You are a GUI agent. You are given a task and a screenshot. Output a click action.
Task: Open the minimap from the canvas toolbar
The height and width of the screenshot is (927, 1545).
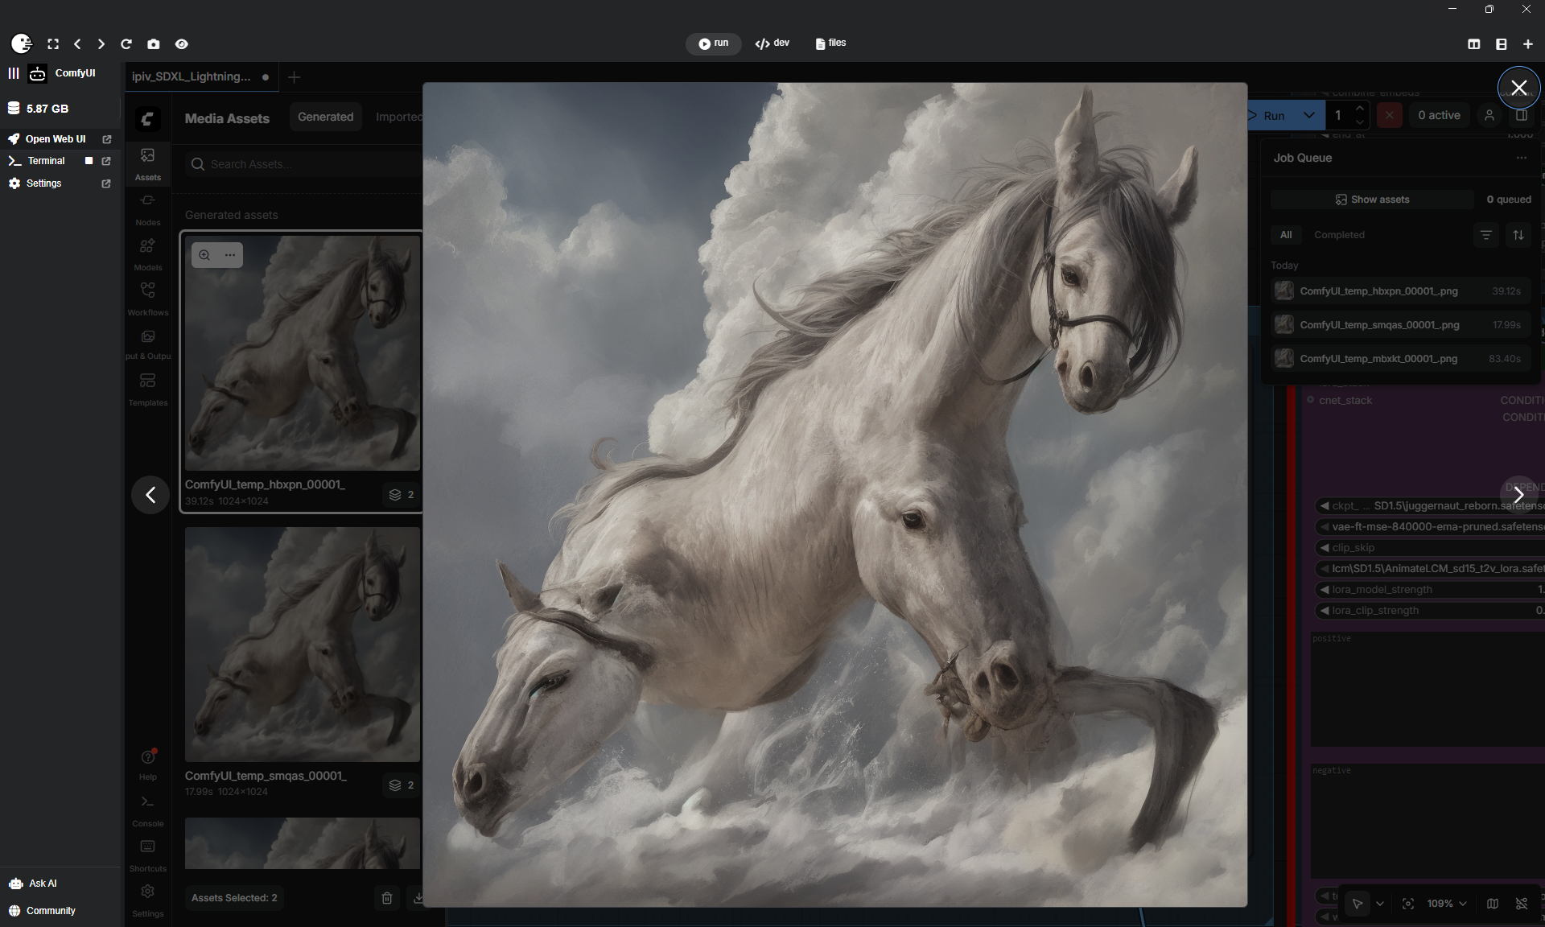pyautogui.click(x=1493, y=904)
